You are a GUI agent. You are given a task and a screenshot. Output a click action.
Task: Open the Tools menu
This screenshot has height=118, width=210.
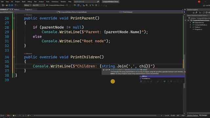(x=48, y=2)
